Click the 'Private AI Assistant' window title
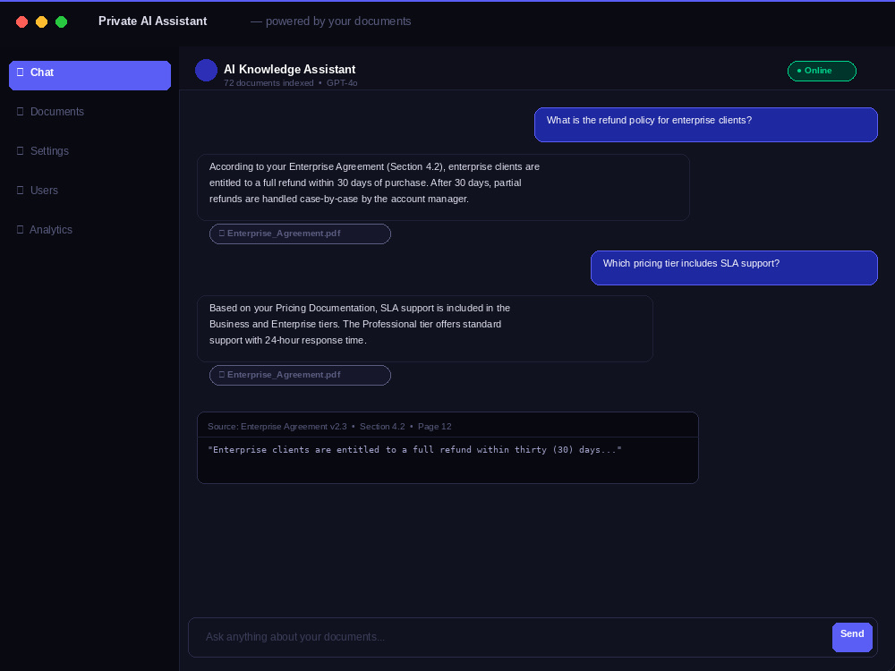Image resolution: width=895 pixels, height=671 pixels. point(152,21)
